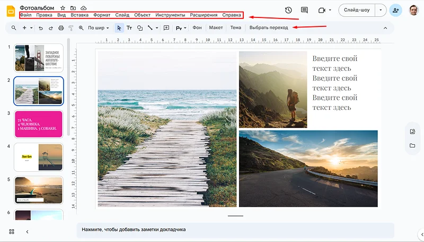424x242 pixels.
Task: Collapse the slide filmstrip panel
Action: [27, 231]
